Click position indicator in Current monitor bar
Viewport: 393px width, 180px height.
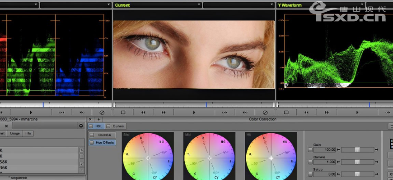[x=206, y=104]
